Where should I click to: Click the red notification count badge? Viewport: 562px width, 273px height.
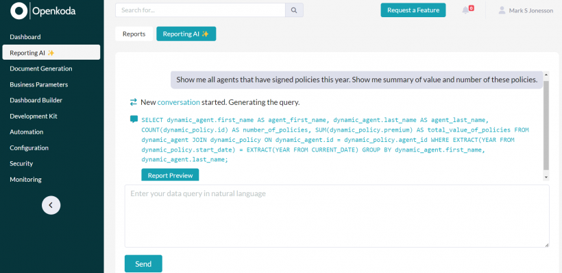click(x=471, y=8)
